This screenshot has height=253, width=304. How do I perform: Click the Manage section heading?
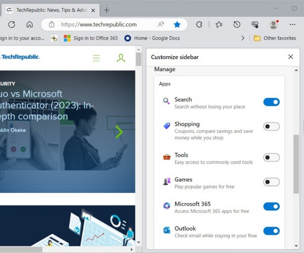(x=165, y=69)
